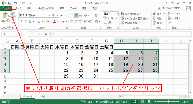The width and height of the screenshot is (193, 104).
Task: Click Sort and Filter icon
Action: click(176, 14)
